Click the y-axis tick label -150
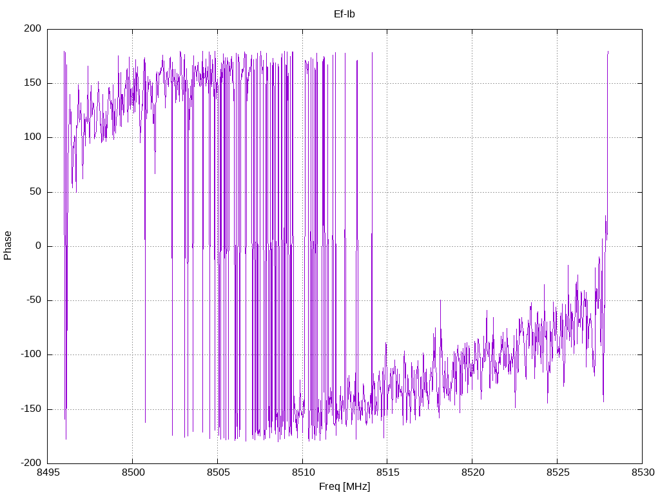 coord(31,409)
